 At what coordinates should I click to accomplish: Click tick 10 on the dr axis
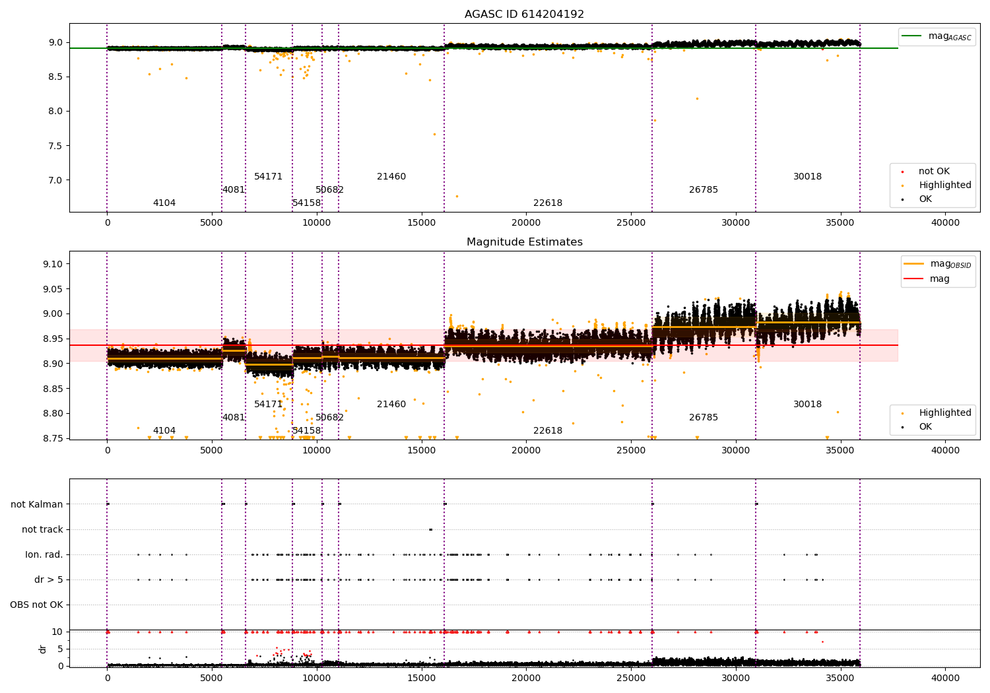click(57, 632)
